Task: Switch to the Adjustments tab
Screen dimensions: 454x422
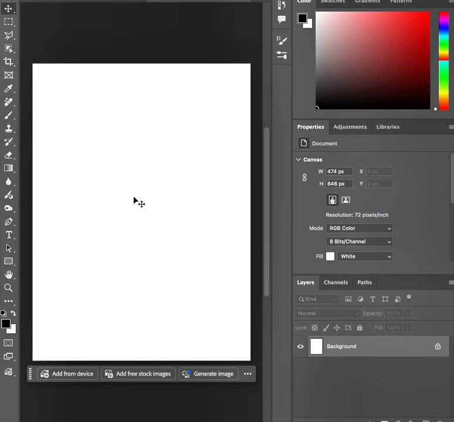Action: [350, 127]
